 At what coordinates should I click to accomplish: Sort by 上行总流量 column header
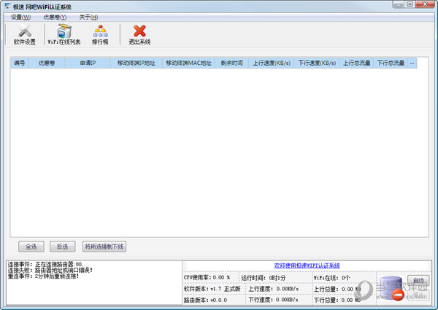coord(357,63)
